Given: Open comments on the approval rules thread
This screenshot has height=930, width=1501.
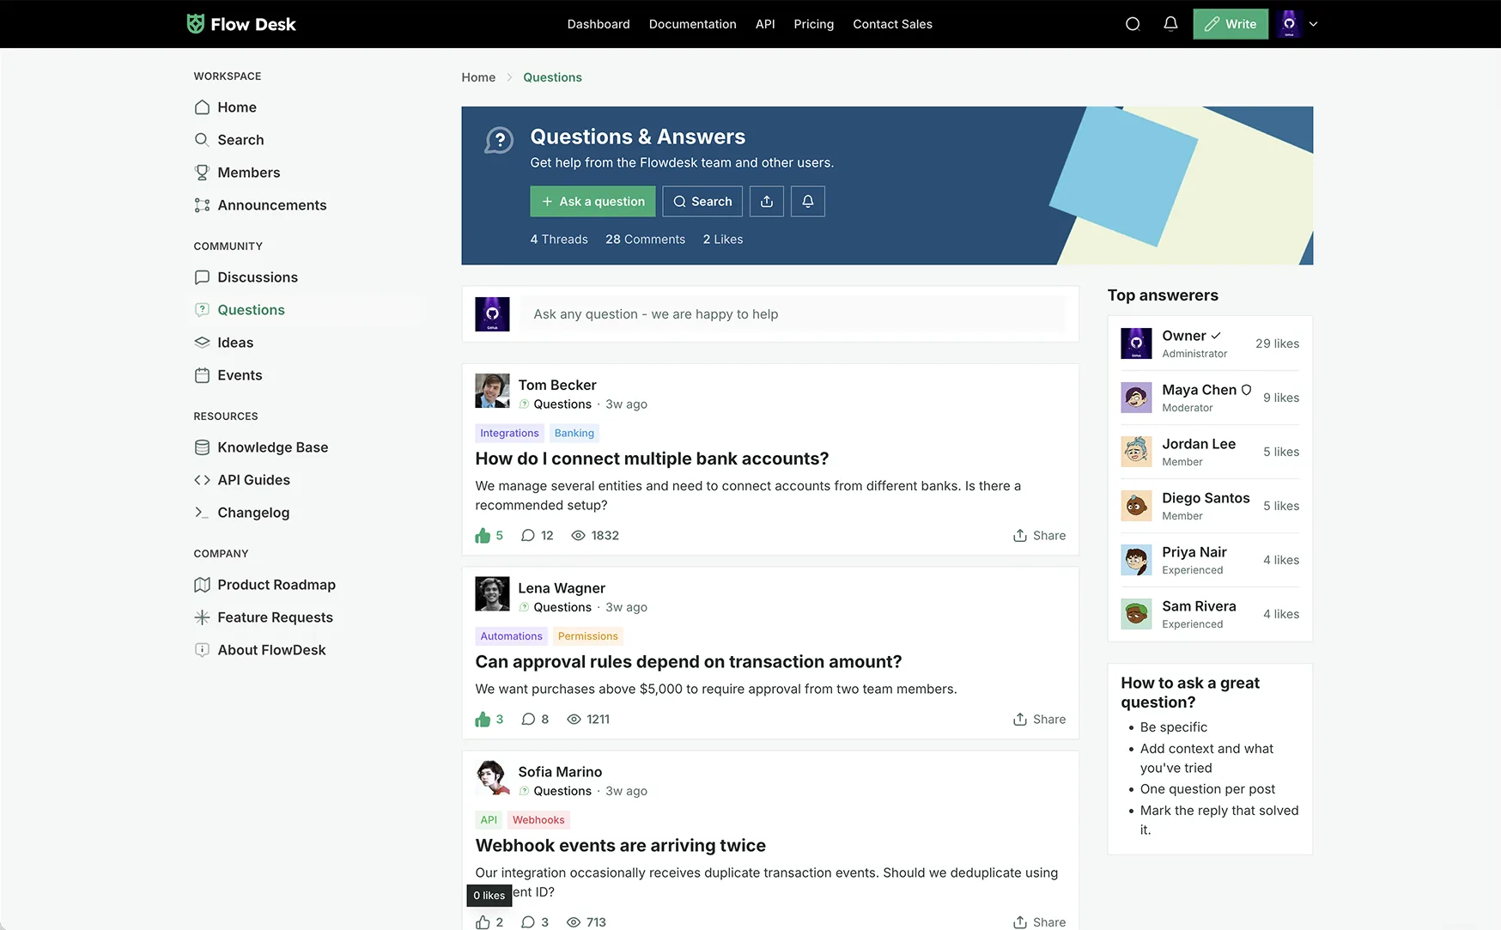Looking at the screenshot, I should pyautogui.click(x=535, y=720).
